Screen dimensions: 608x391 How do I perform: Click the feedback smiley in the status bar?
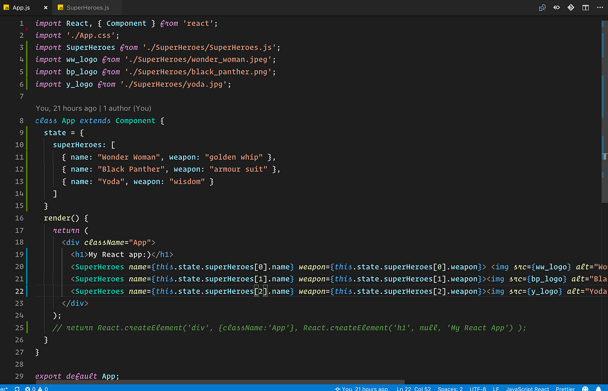coord(585,388)
